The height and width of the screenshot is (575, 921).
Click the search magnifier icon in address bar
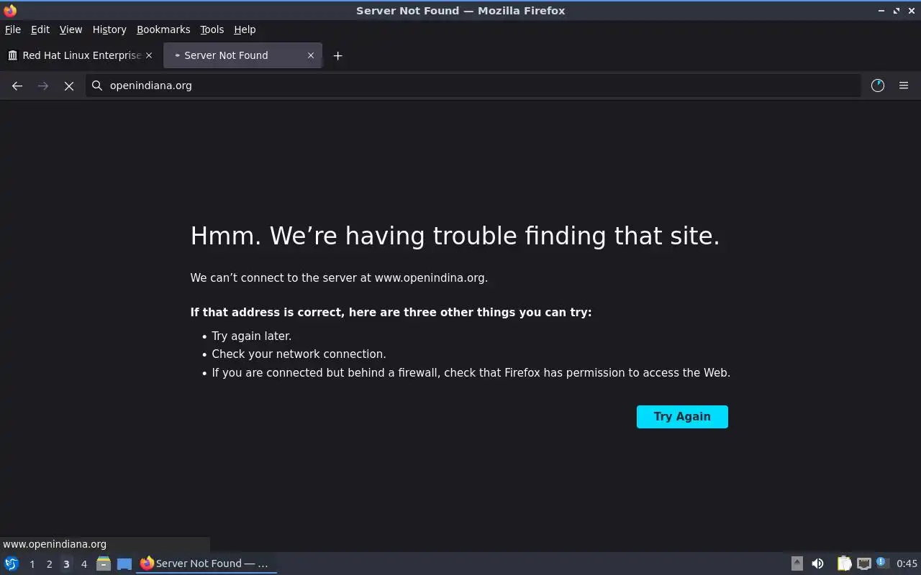click(97, 86)
